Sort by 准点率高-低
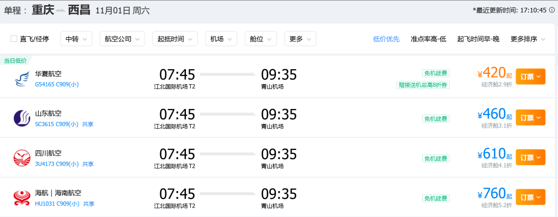Image resolution: width=558 pixels, height=217 pixels. tap(428, 39)
